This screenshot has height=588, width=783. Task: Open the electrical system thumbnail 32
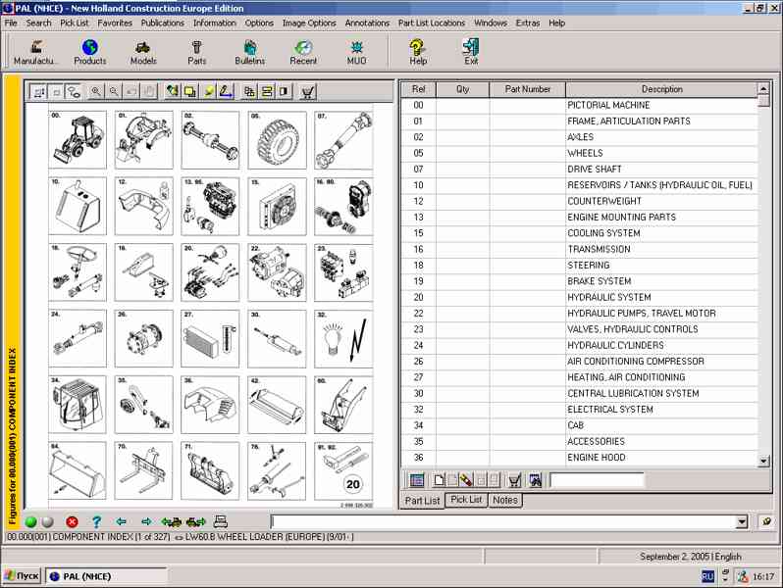click(x=343, y=339)
